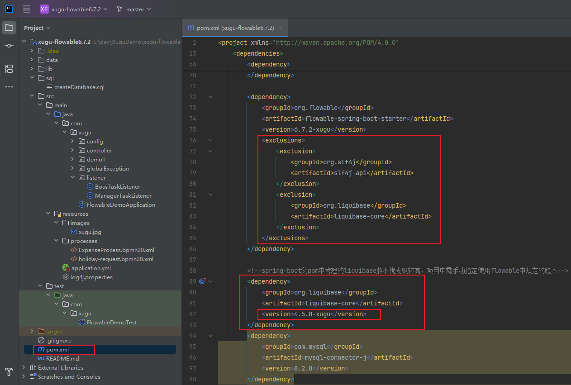Select the pom.xml editor tab
The width and height of the screenshot is (571, 385).
tap(231, 28)
